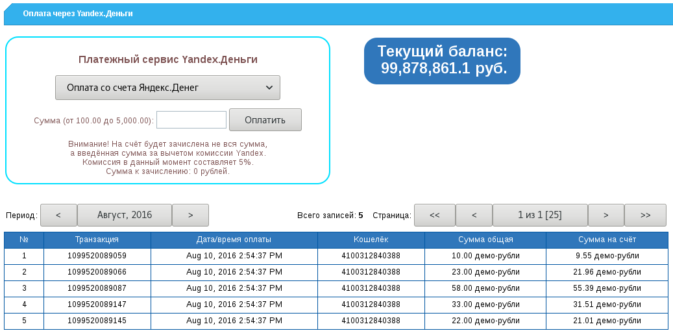Open the 1 из 1 [25] page selector
The image size is (673, 333).
(539, 215)
